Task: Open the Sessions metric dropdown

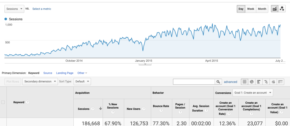Action: [x=14, y=9]
